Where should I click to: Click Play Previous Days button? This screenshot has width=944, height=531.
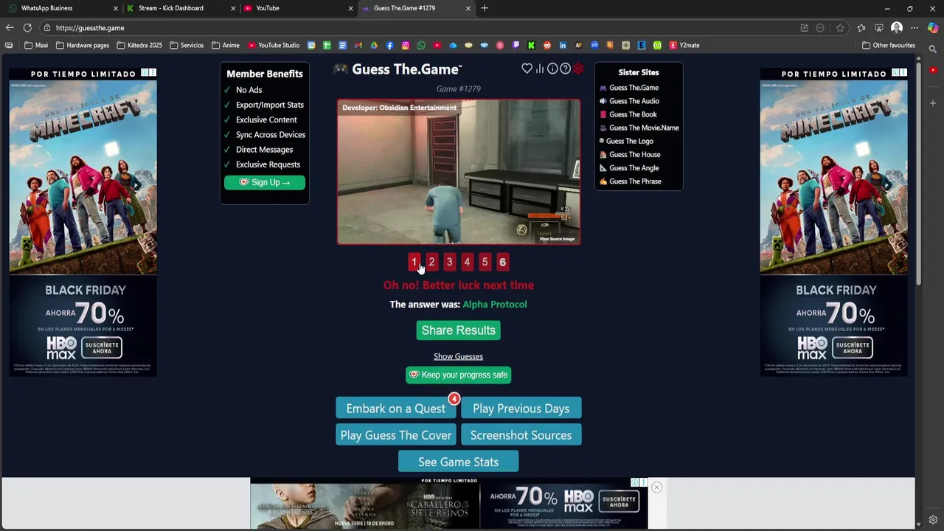521,409
